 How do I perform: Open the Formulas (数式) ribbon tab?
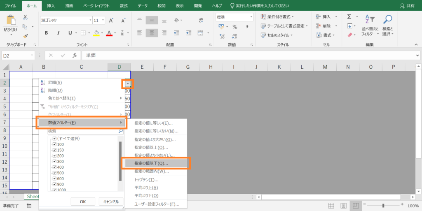[124, 6]
